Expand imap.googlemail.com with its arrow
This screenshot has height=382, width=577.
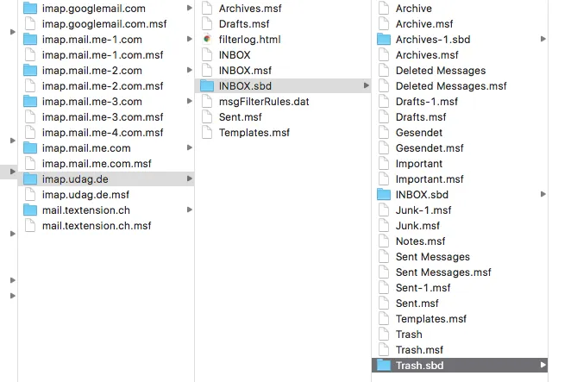(190, 8)
